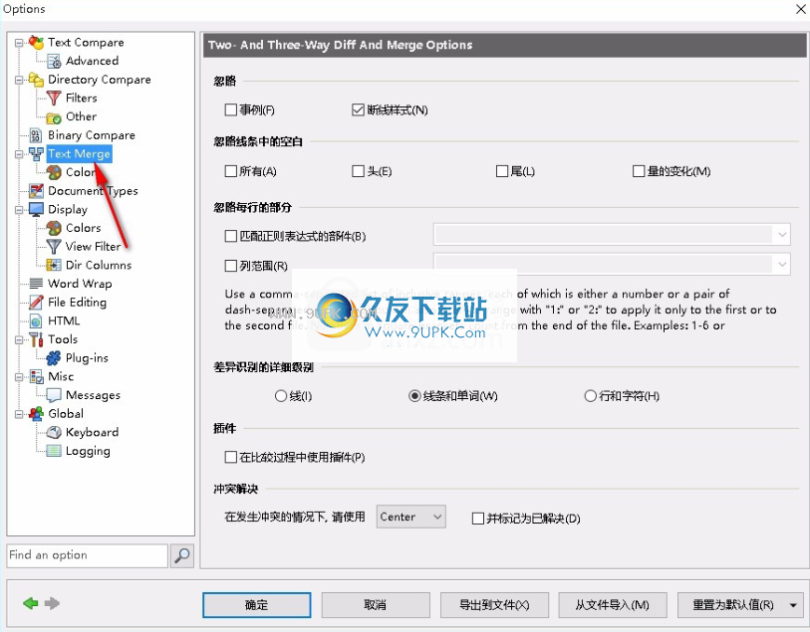Go back with the green arrow
The width and height of the screenshot is (810, 632).
[x=31, y=603]
